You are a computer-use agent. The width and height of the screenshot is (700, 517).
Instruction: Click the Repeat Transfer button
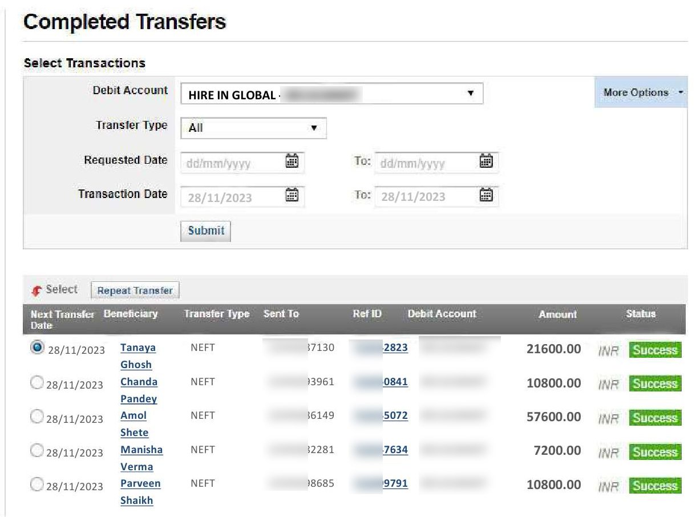(x=135, y=290)
